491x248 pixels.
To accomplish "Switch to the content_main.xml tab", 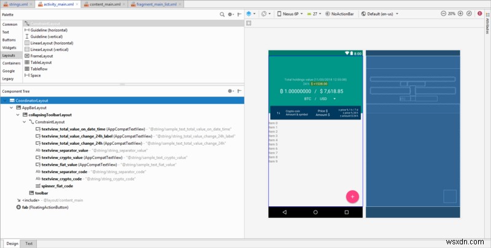I will click(105, 4).
